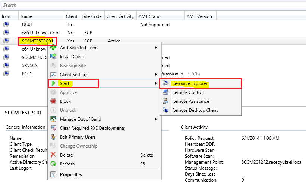
Task: Expand the Add Selected Items submenu arrow
Action: (x=156, y=48)
